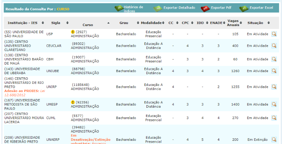View details magnifier for UMESP row
Viewport: 285px width, 144px height.
274,104
